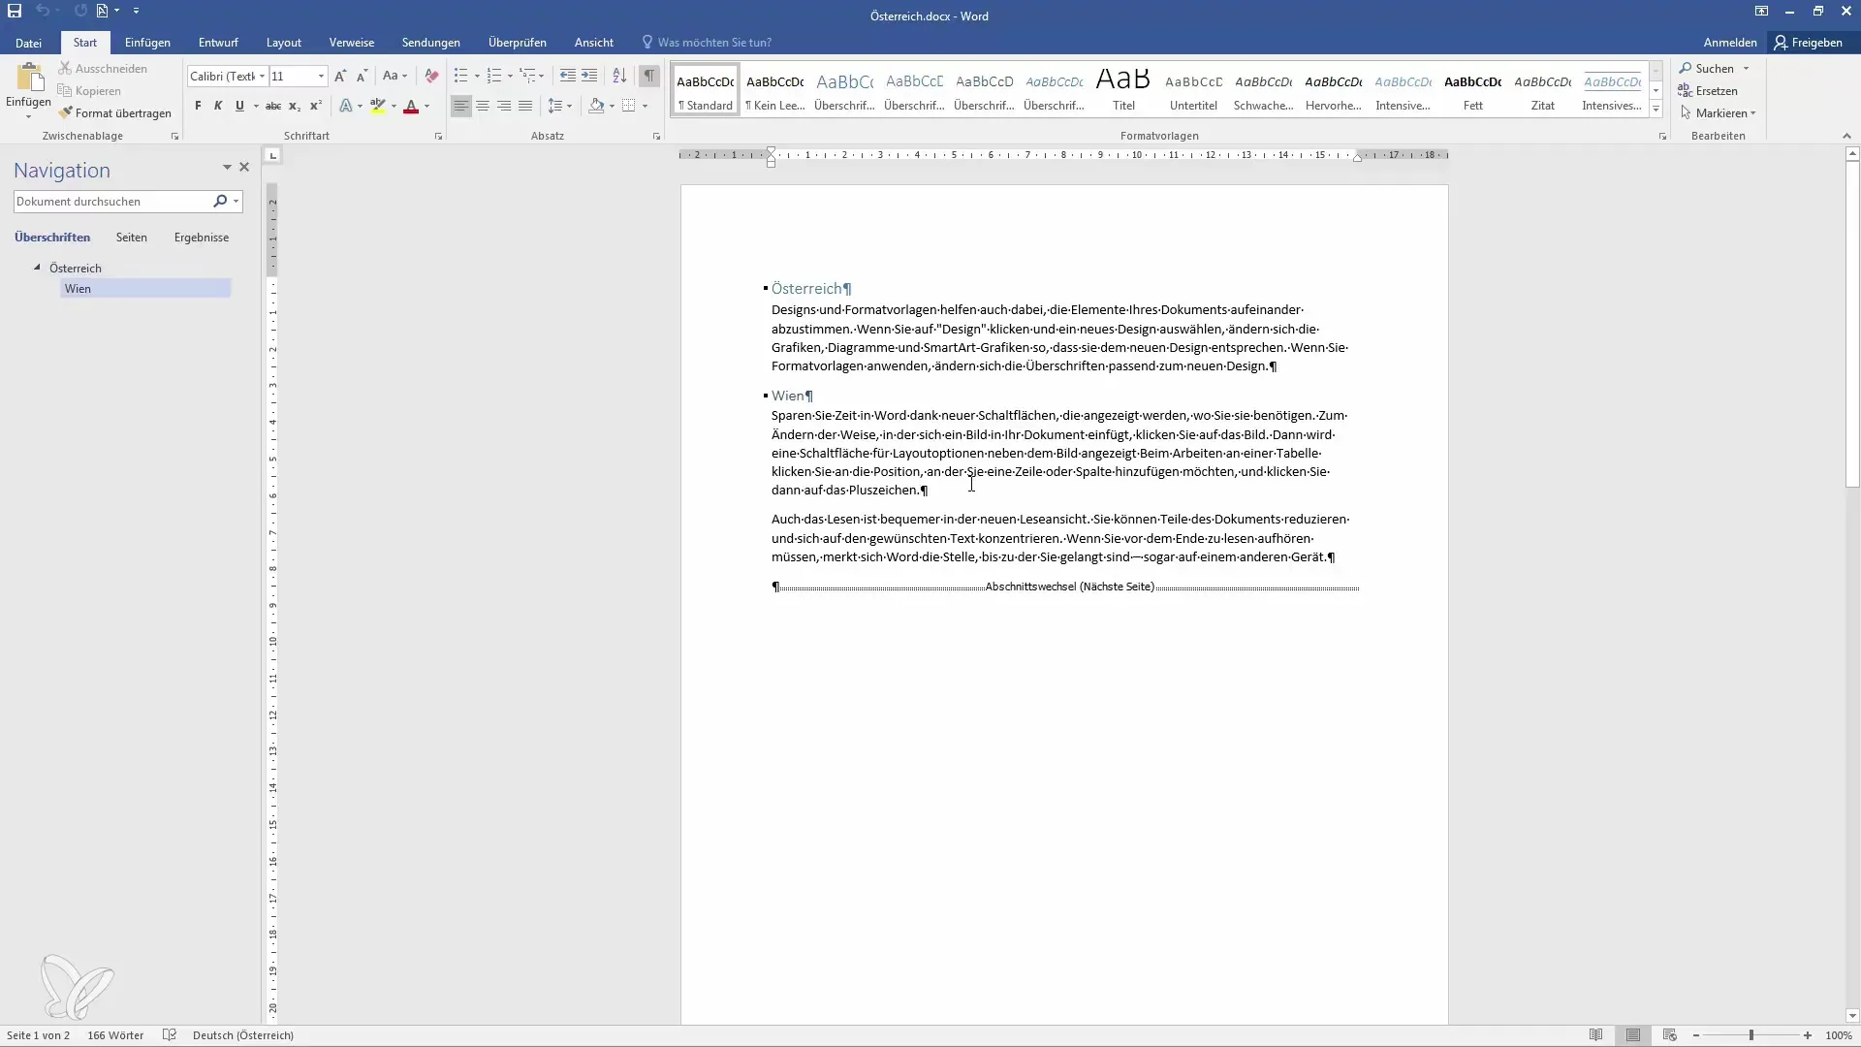Toggle the Österreich tree item
This screenshot has height=1047, width=1861.
tap(35, 268)
